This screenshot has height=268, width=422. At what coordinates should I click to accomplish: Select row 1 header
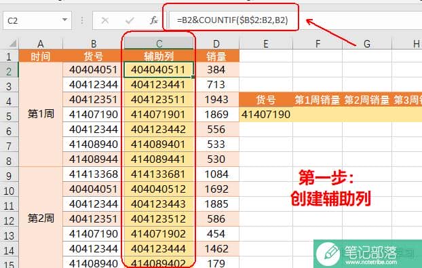tap(9, 56)
